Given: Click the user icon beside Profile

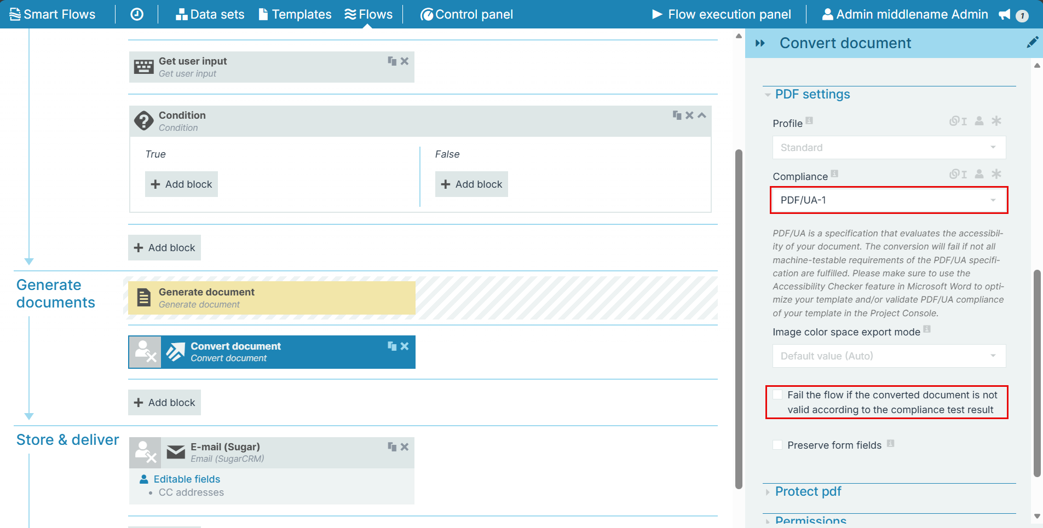Looking at the screenshot, I should point(979,121).
